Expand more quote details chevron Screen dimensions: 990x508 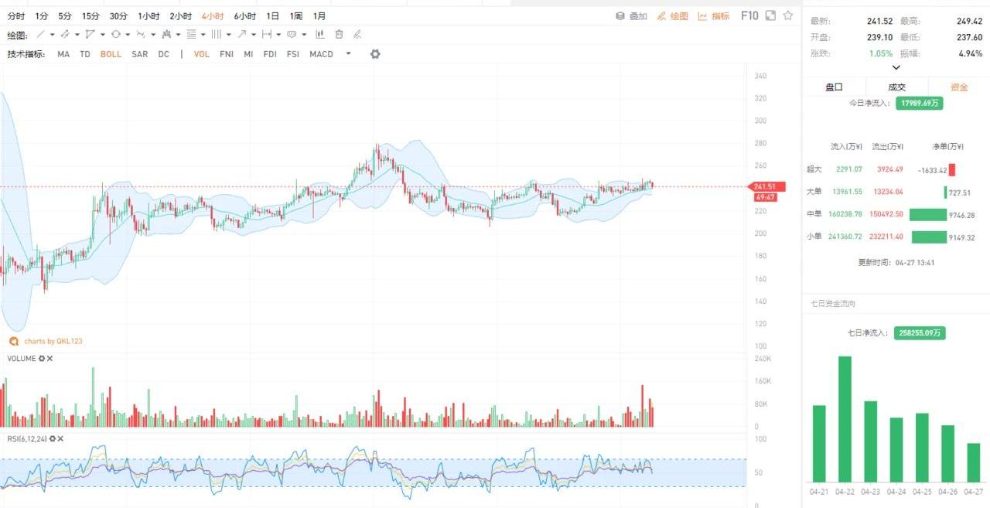point(896,67)
